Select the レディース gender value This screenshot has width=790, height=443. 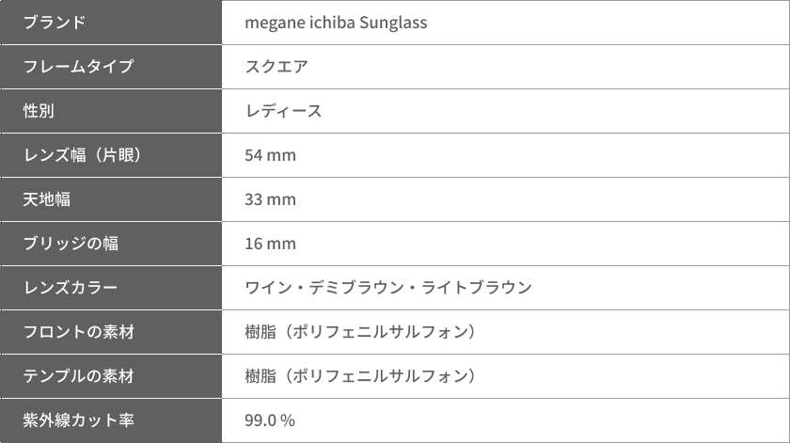pyautogui.click(x=283, y=111)
